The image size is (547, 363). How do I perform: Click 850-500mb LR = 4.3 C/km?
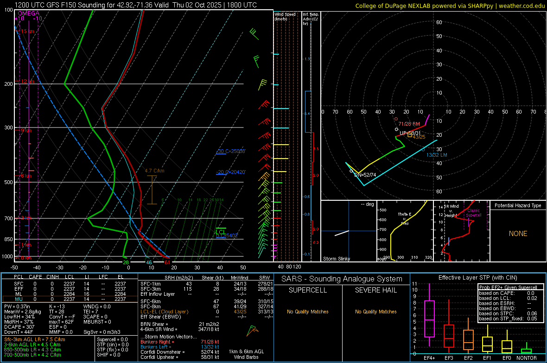pos(32,350)
